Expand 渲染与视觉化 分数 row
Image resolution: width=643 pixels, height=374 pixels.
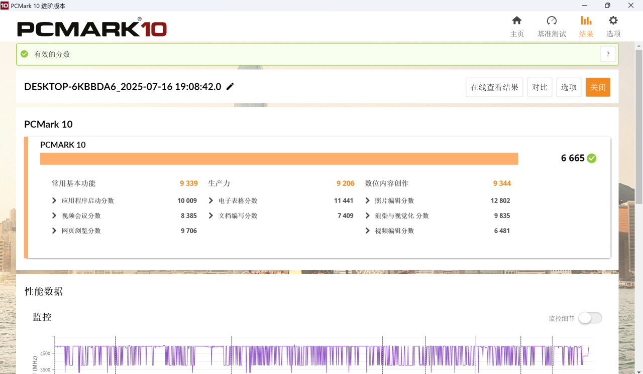368,216
